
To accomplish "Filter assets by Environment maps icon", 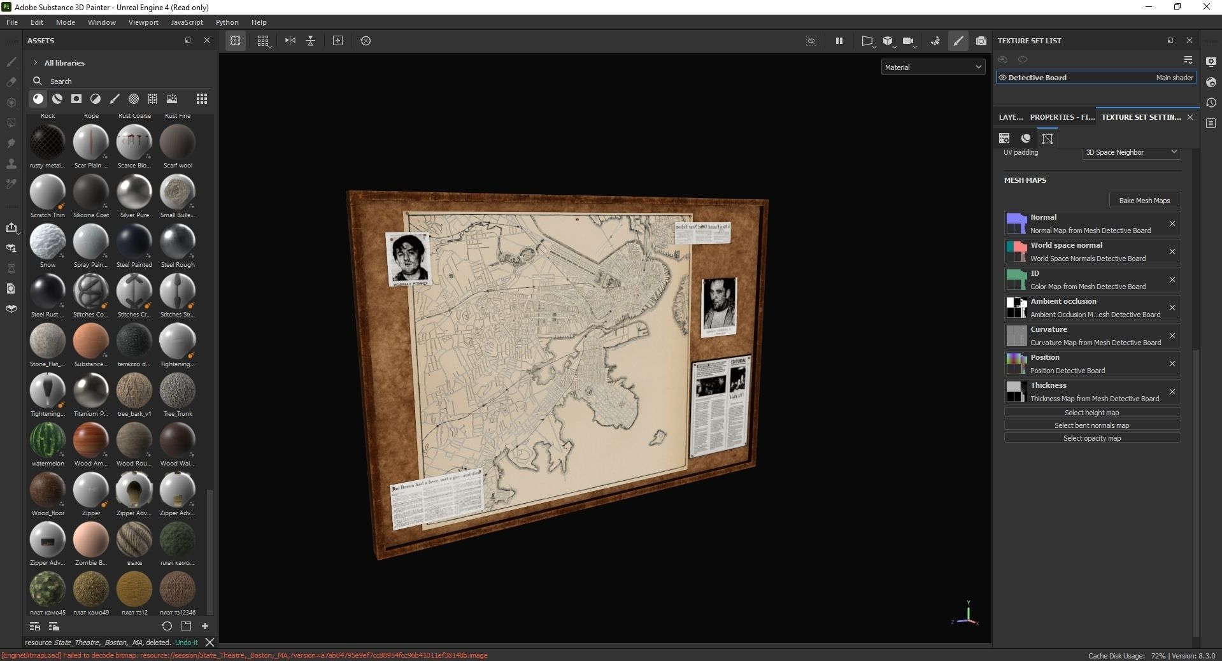I will (x=172, y=99).
